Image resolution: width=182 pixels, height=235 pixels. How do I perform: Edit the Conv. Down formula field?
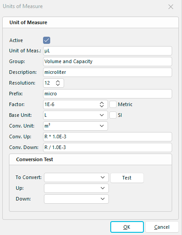108,147
